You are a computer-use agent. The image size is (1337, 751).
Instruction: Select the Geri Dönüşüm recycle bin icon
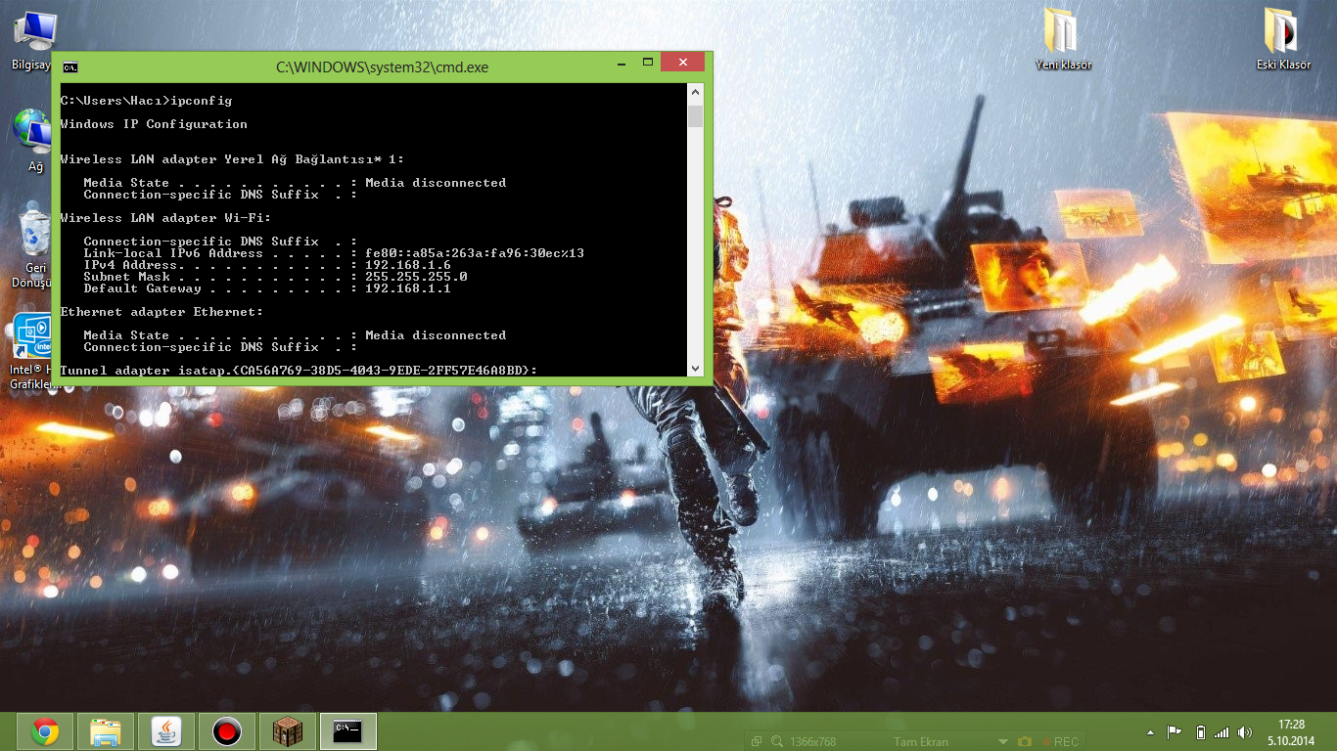click(x=34, y=244)
